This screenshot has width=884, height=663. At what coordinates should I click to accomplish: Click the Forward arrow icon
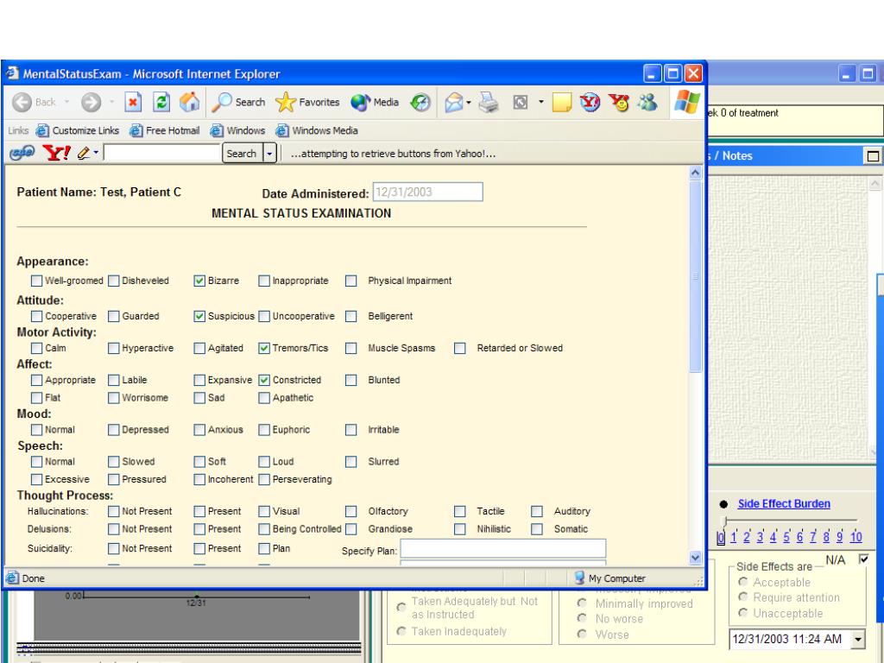coord(91,103)
